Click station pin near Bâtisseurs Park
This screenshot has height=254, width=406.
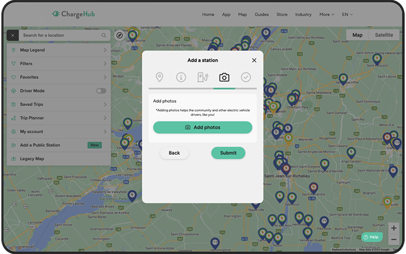point(132,196)
